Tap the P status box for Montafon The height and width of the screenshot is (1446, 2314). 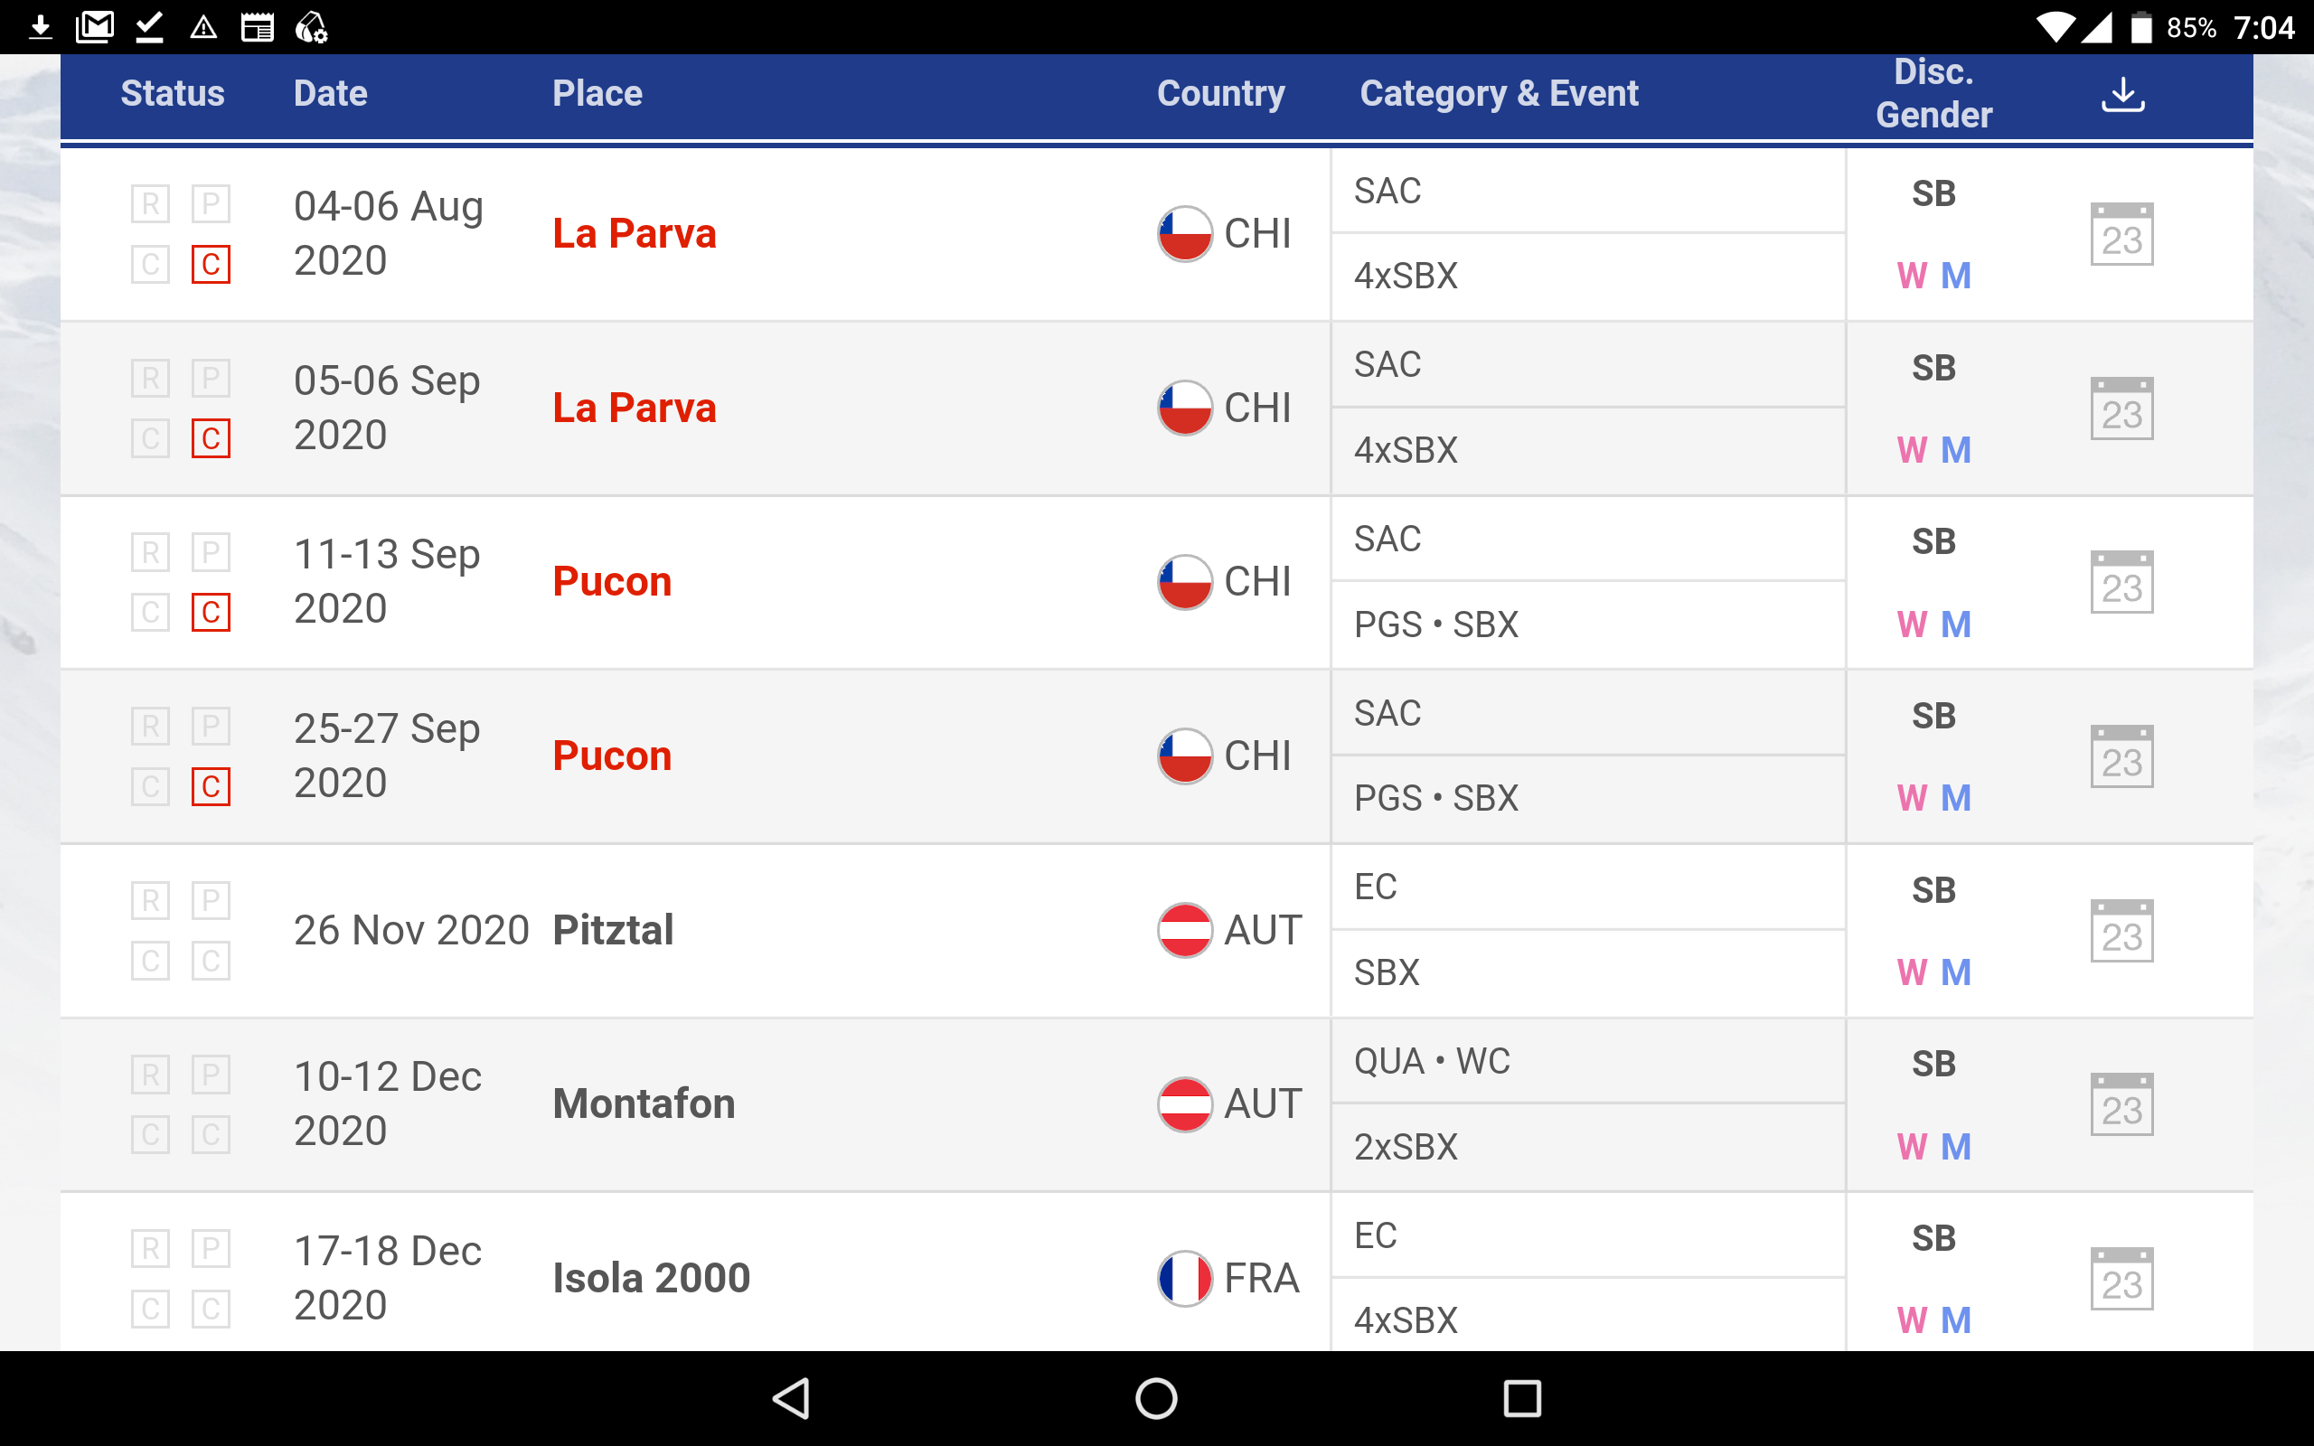[x=211, y=1074]
